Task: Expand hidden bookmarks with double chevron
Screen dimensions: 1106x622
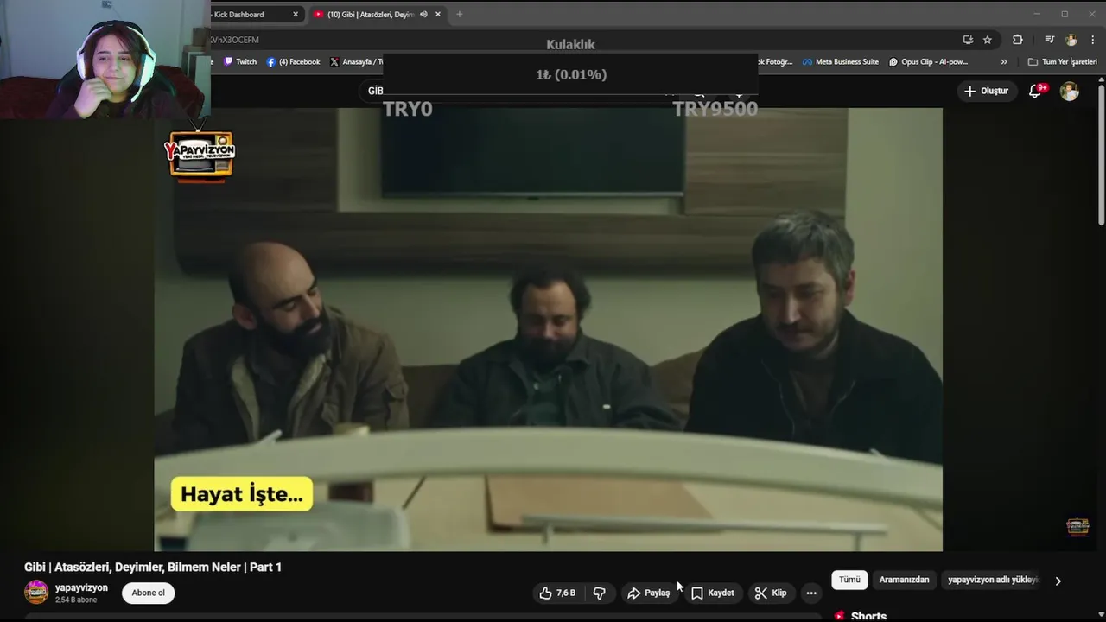Action: 1004,62
